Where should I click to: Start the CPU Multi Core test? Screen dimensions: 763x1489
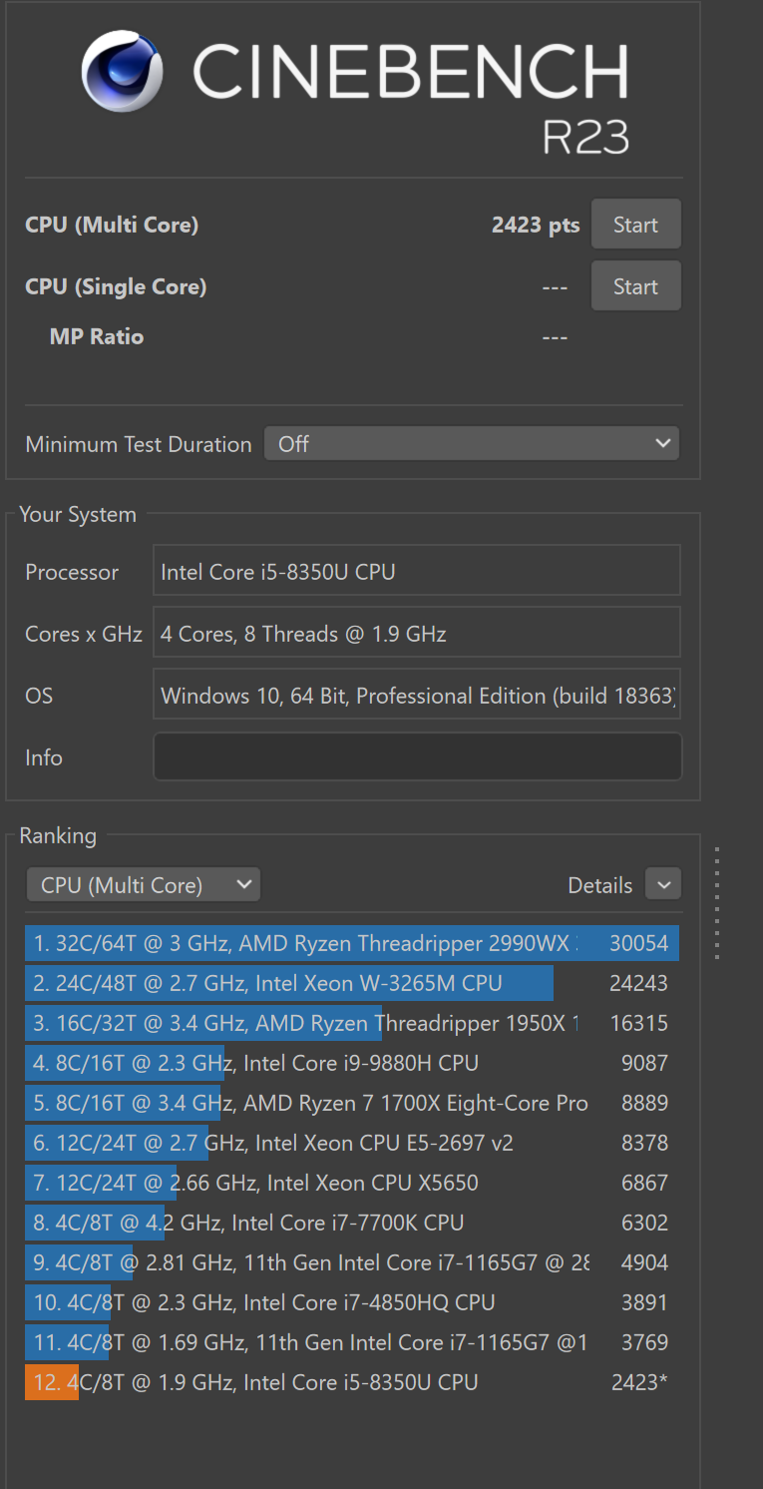coord(635,225)
